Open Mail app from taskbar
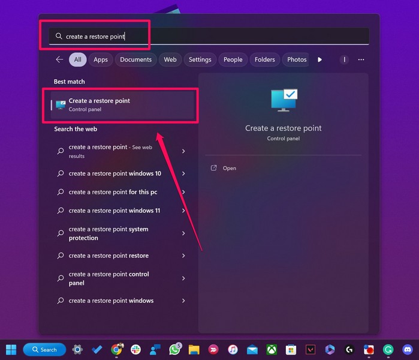This screenshot has height=360, width=419. 252,350
